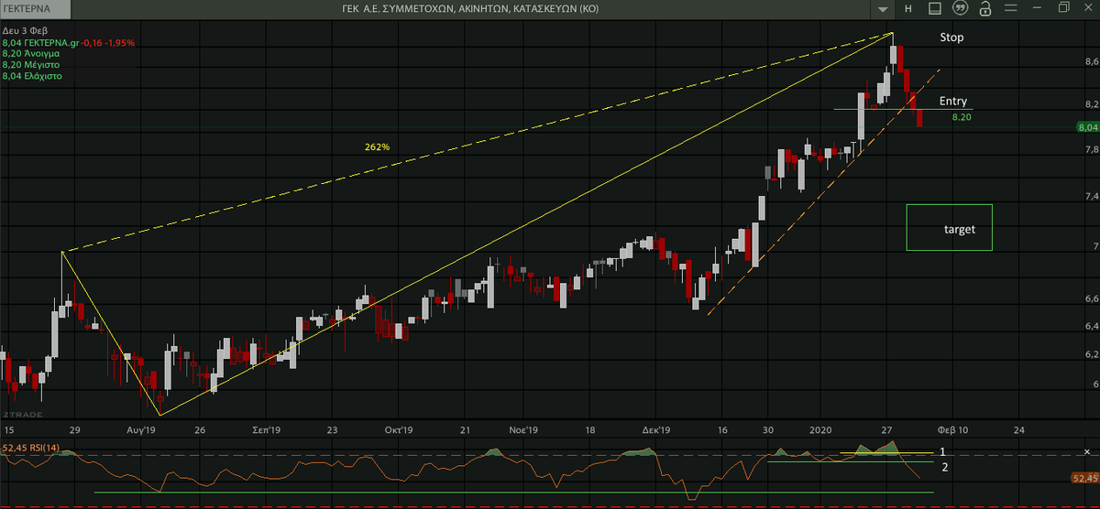The image size is (1100, 509).
Task: Click the H history icon in title bar
Action: [908, 9]
